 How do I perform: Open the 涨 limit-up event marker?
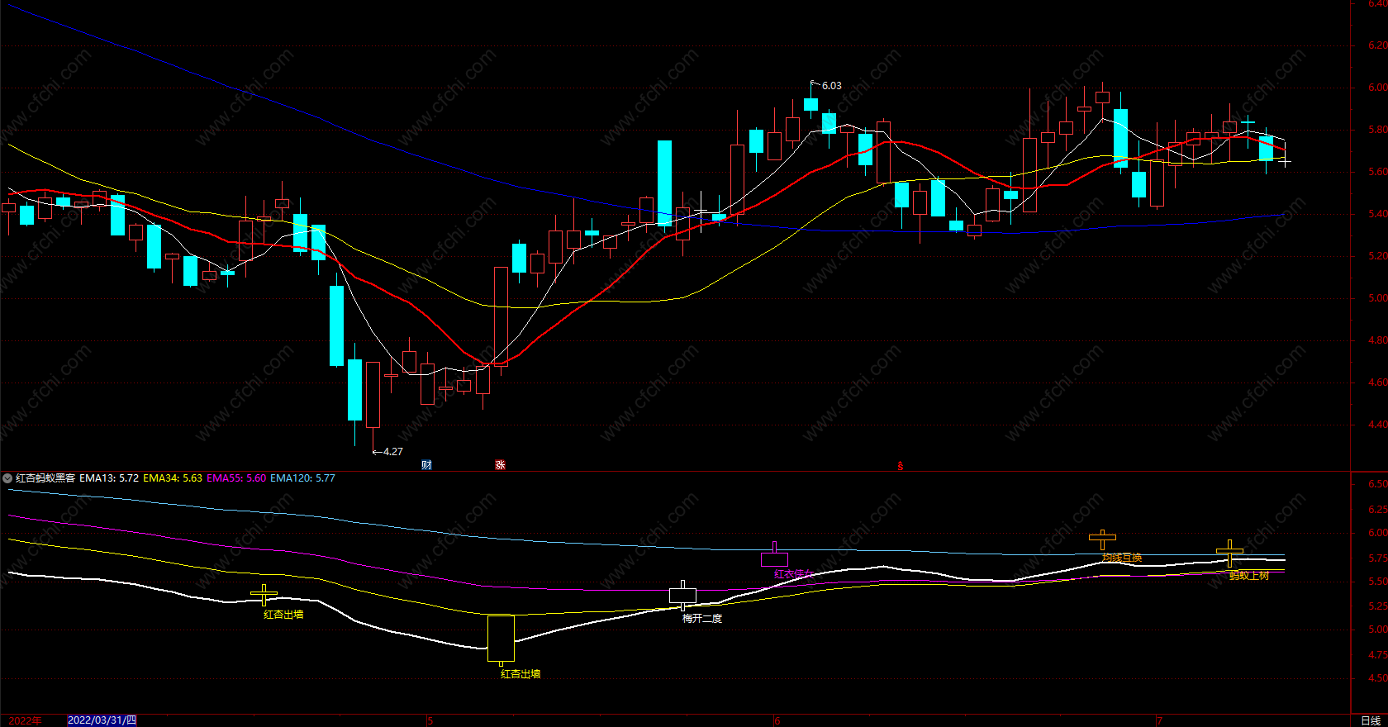tap(500, 465)
